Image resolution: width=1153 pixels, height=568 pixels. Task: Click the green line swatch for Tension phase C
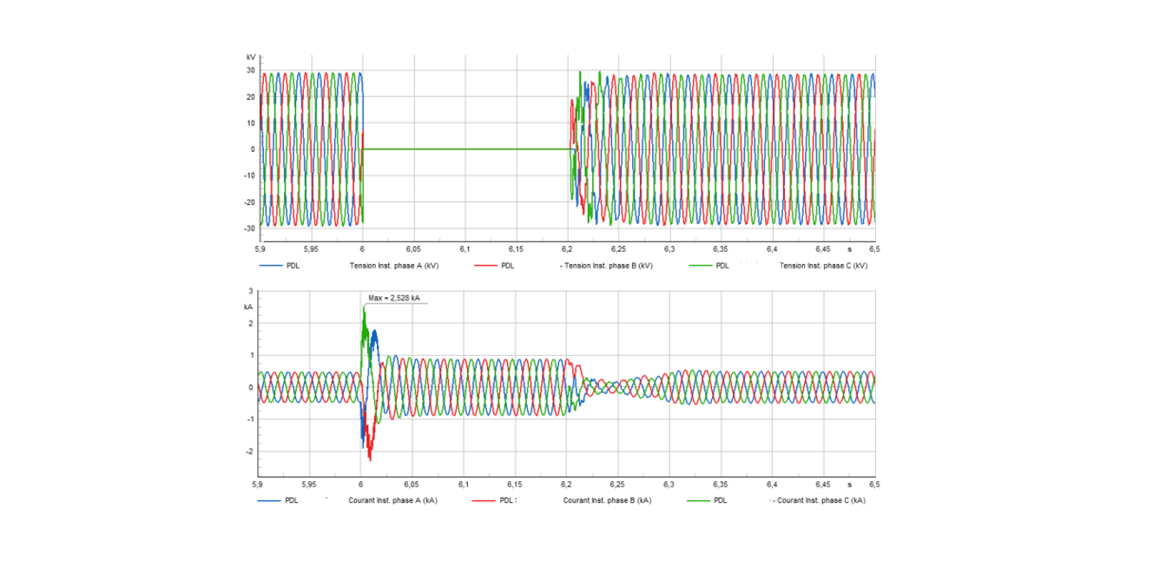coord(699,266)
